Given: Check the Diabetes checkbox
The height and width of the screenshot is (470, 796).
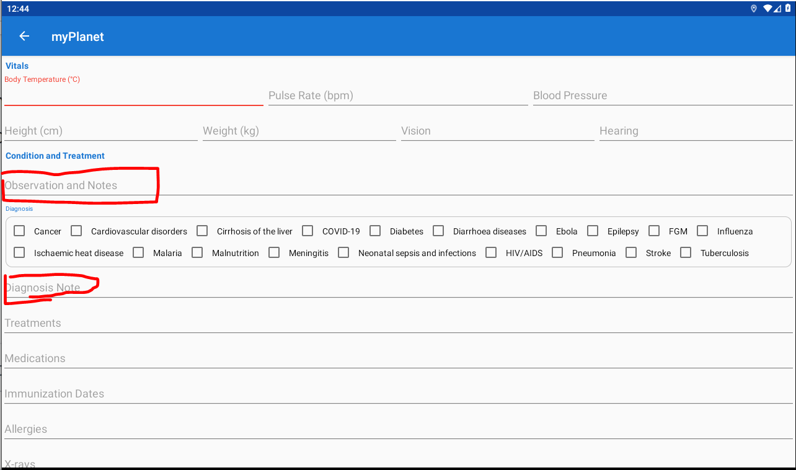Looking at the screenshot, I should point(375,231).
